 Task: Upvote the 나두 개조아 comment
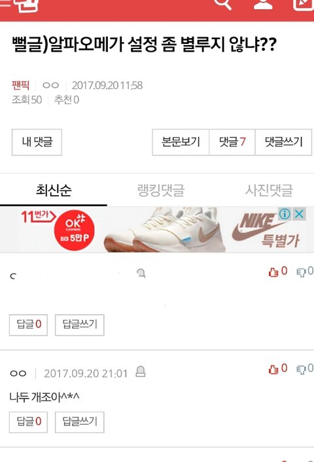click(278, 368)
